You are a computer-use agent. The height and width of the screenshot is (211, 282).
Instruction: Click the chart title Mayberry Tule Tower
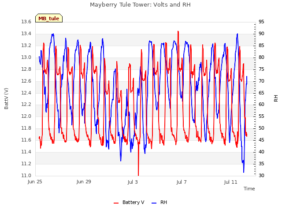tap(140, 4)
